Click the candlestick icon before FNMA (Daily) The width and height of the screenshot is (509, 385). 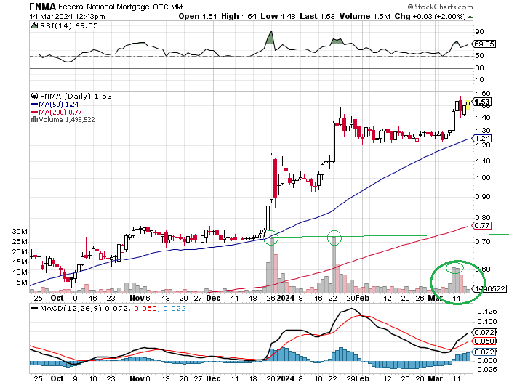(x=34, y=96)
